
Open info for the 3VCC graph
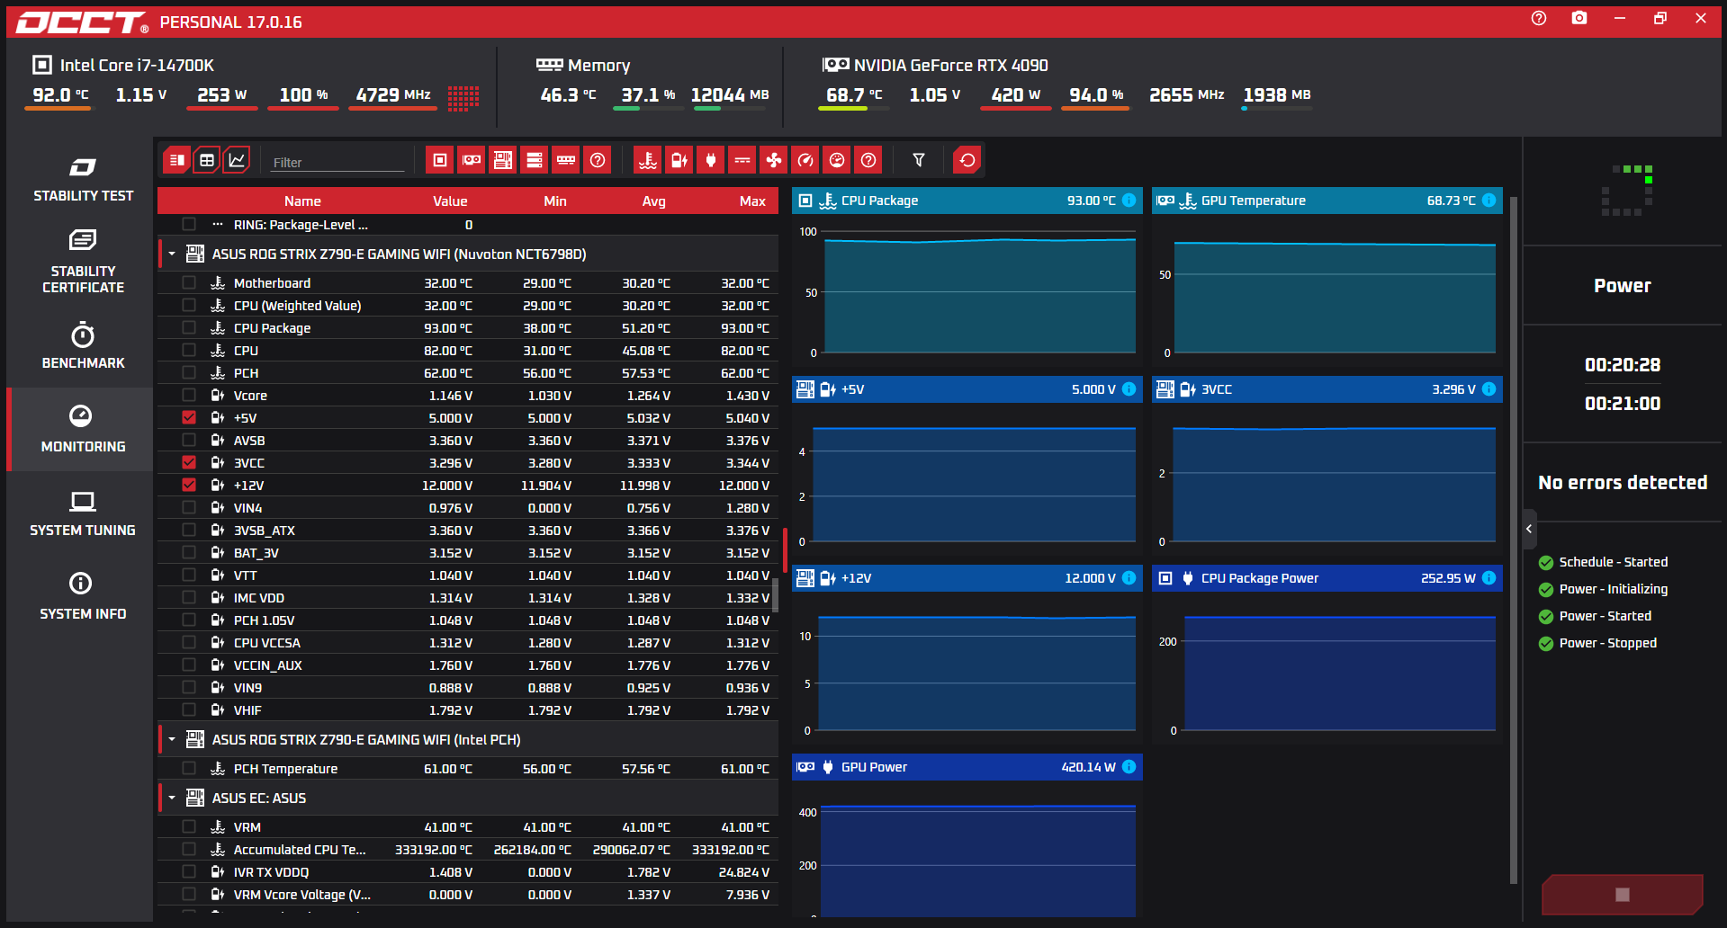(1489, 389)
